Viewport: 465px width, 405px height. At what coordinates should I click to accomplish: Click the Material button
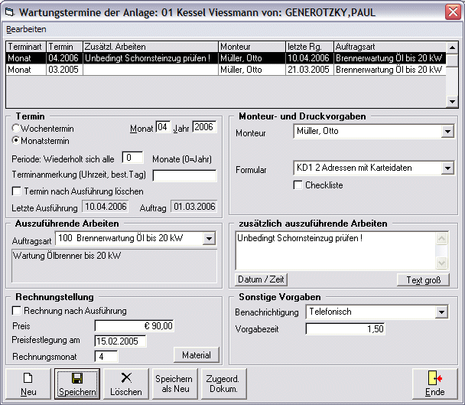(x=197, y=354)
